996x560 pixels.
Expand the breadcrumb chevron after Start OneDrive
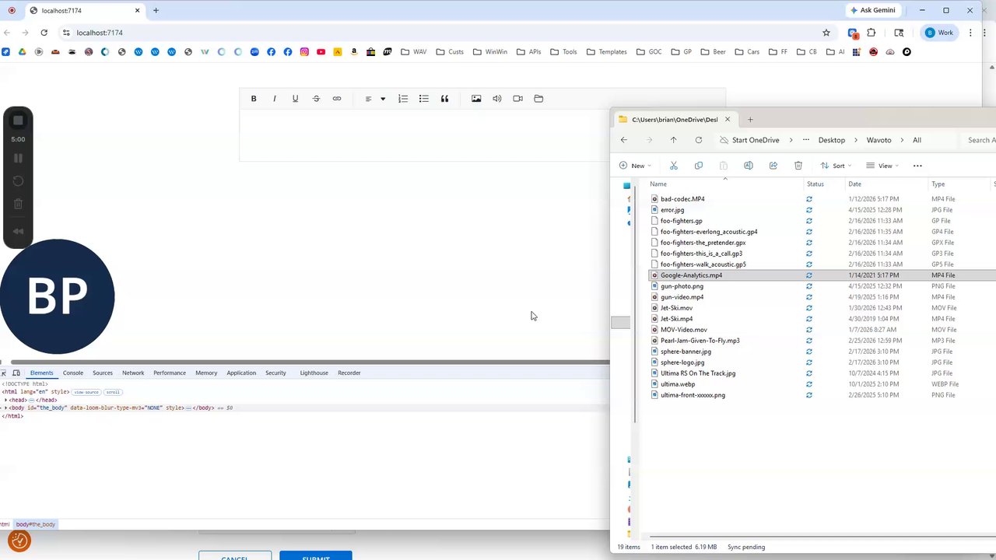tap(791, 140)
